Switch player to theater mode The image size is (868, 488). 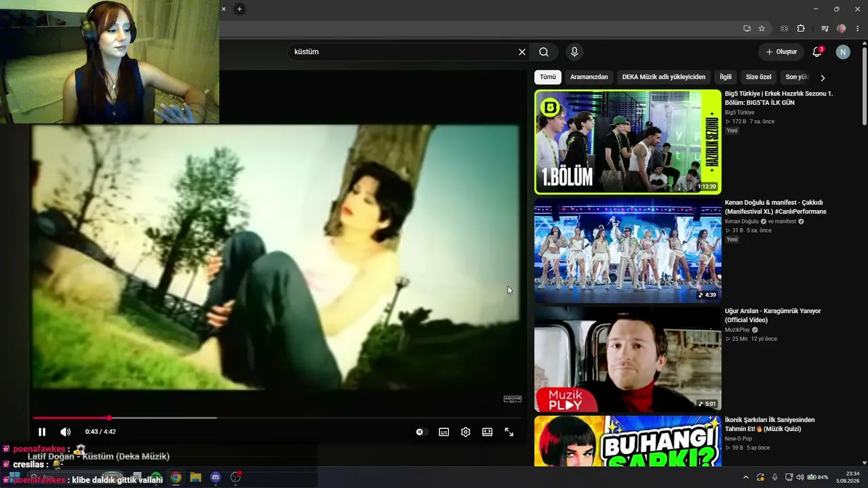click(x=487, y=432)
